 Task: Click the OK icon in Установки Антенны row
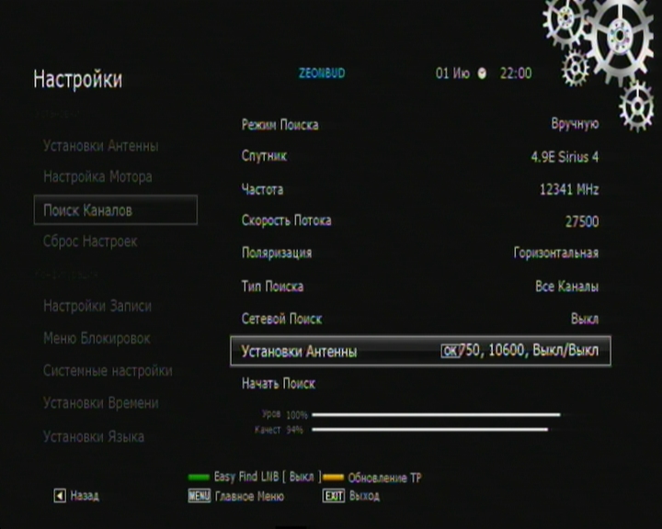point(449,351)
